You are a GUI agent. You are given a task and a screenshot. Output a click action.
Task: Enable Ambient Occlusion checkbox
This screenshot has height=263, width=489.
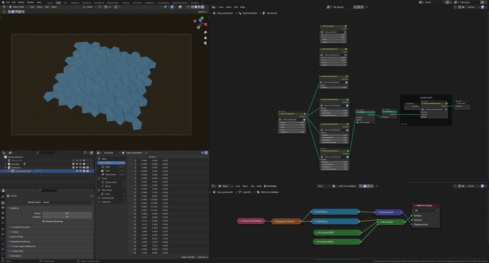pyautogui.click(x=12, y=227)
